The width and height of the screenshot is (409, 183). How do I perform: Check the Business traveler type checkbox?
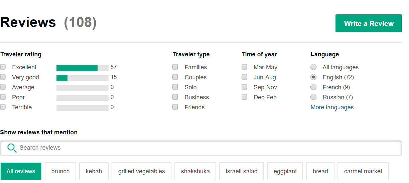point(175,97)
